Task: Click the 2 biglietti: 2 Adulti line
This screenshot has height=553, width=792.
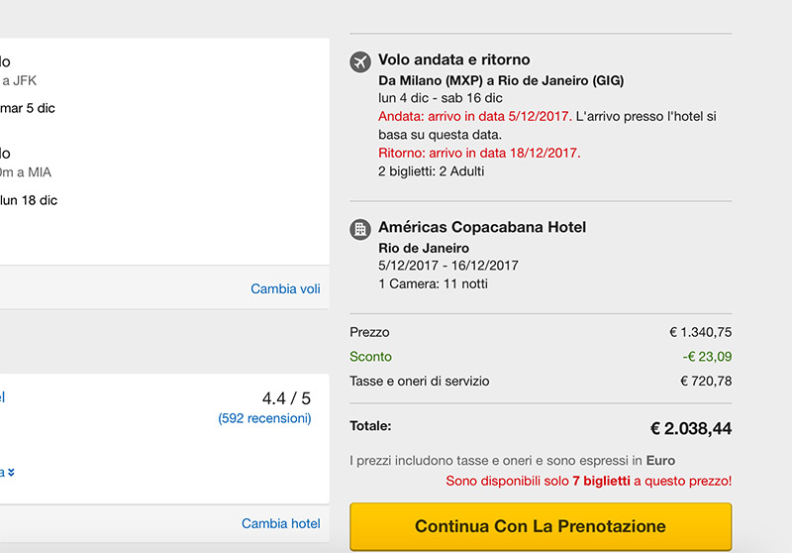Action: [x=432, y=171]
